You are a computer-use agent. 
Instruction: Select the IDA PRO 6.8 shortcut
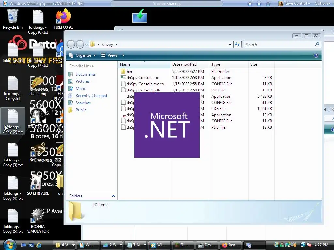[38, 119]
